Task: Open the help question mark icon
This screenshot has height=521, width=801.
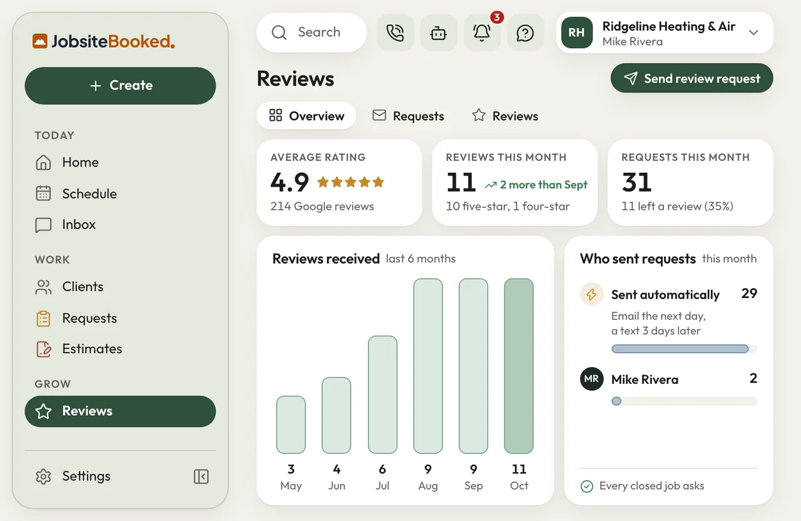Action: tap(525, 33)
